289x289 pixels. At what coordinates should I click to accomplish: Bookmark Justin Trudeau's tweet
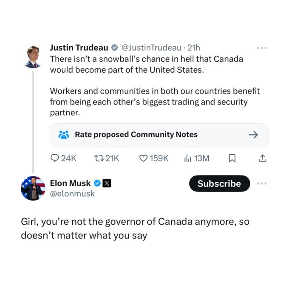(x=232, y=158)
